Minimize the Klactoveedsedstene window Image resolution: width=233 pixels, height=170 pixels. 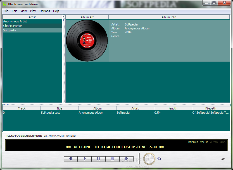pyautogui.click(x=206, y=3)
